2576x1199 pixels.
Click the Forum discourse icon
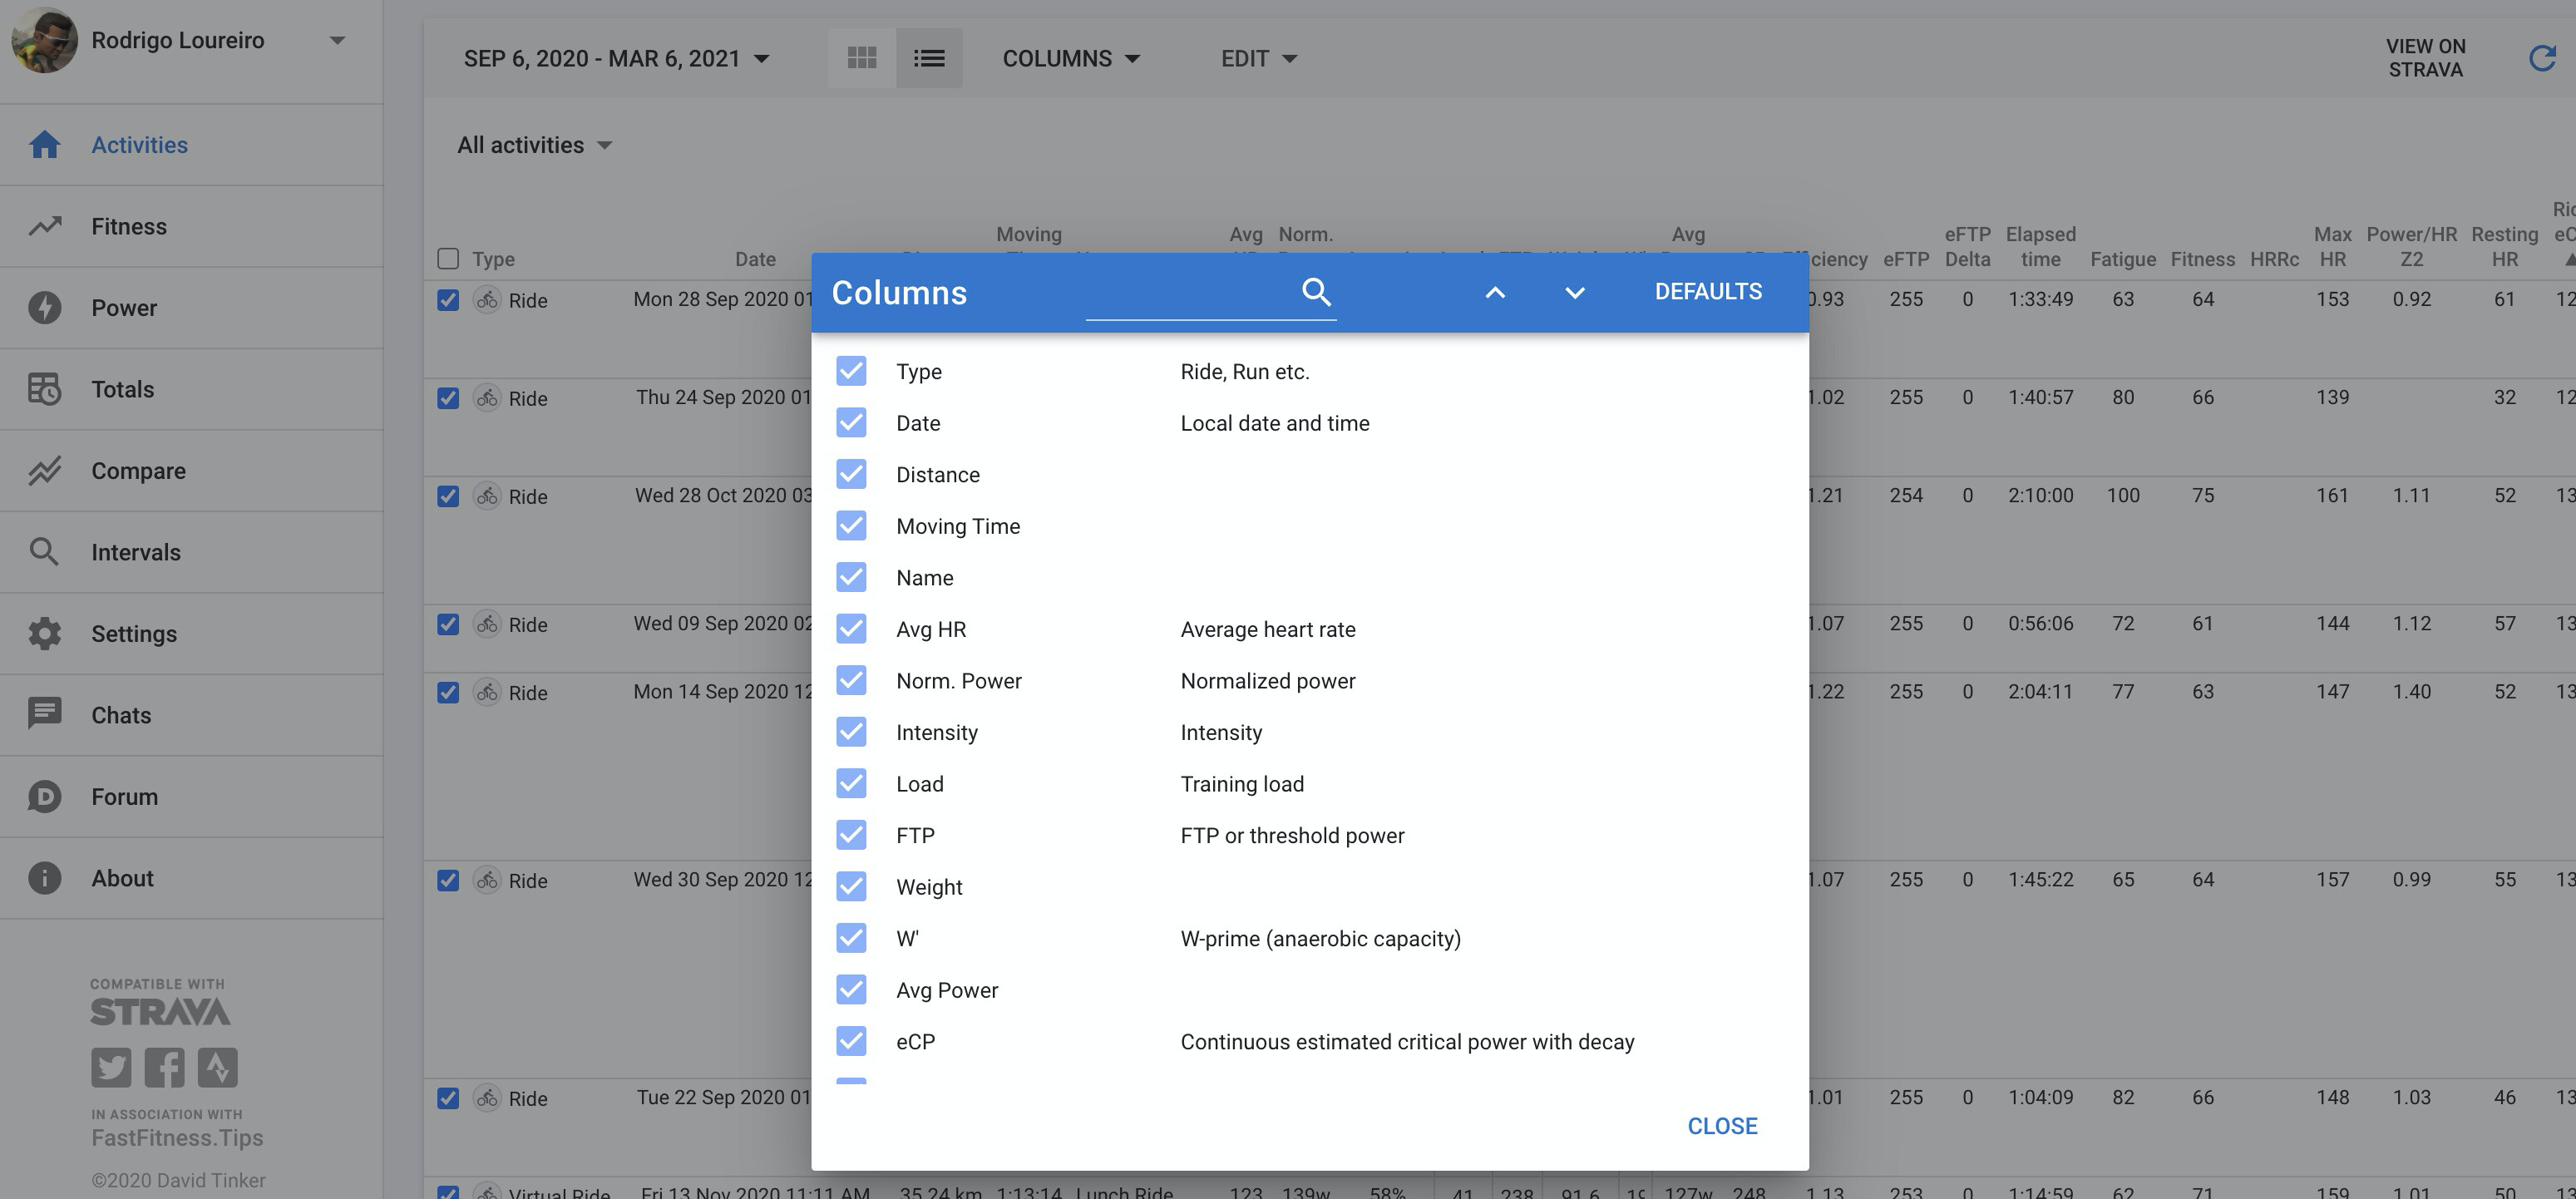[x=45, y=797]
